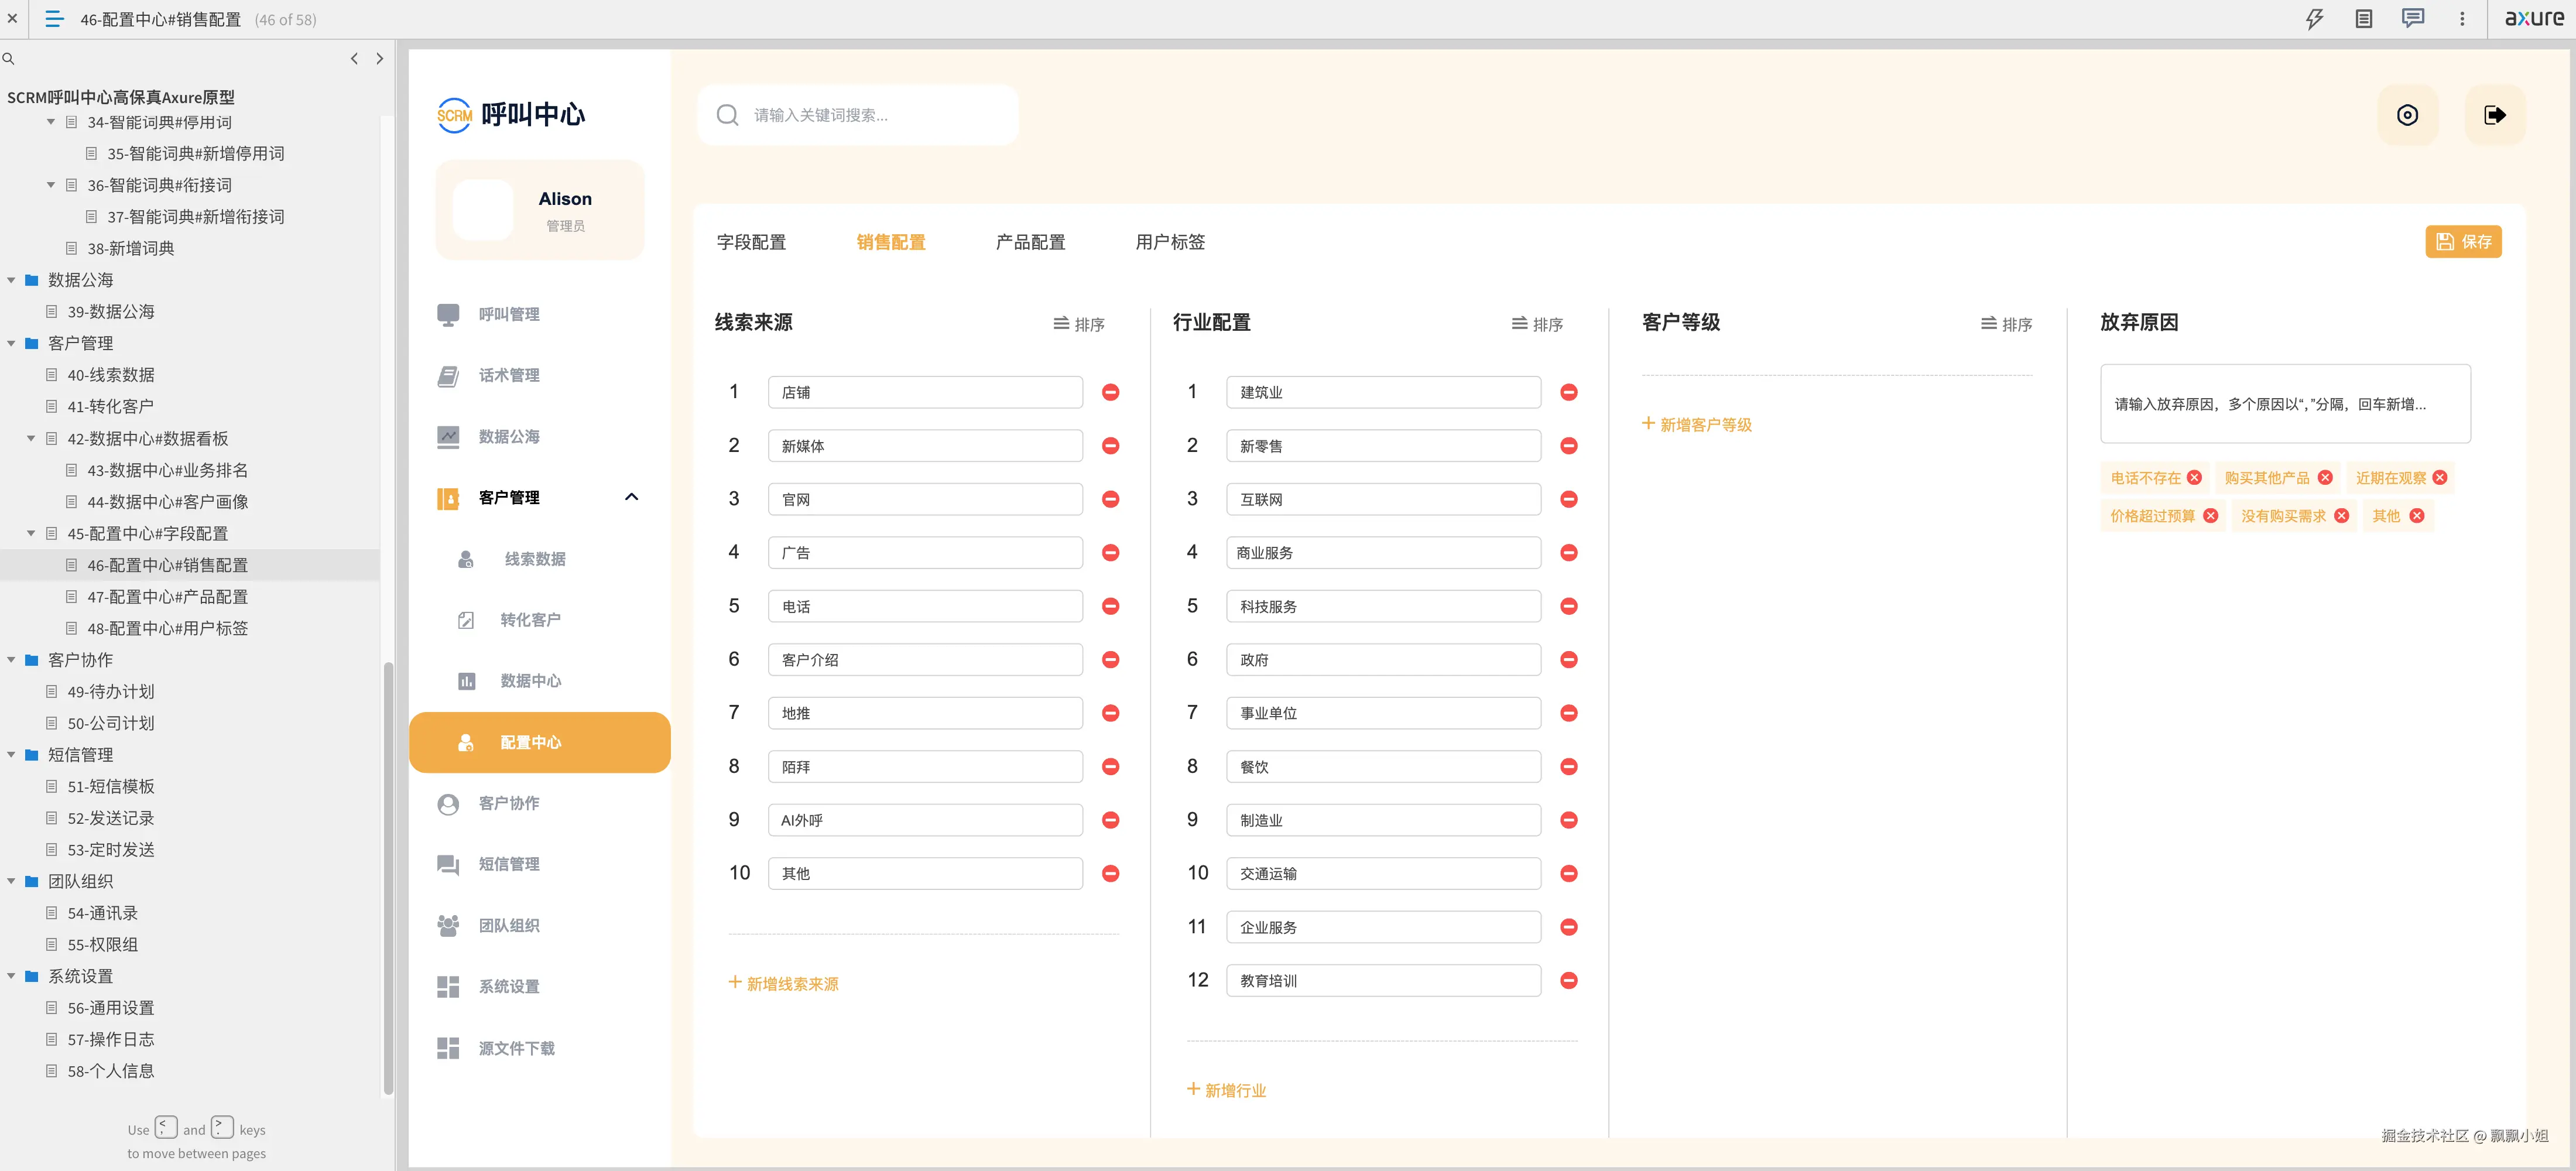Screen dimensions: 2576x1171
Task: Remove the 其他 abandon reason tag
Action: click(2417, 516)
